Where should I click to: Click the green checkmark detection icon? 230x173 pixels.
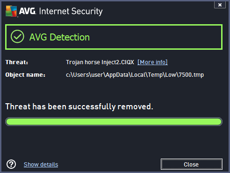17,36
